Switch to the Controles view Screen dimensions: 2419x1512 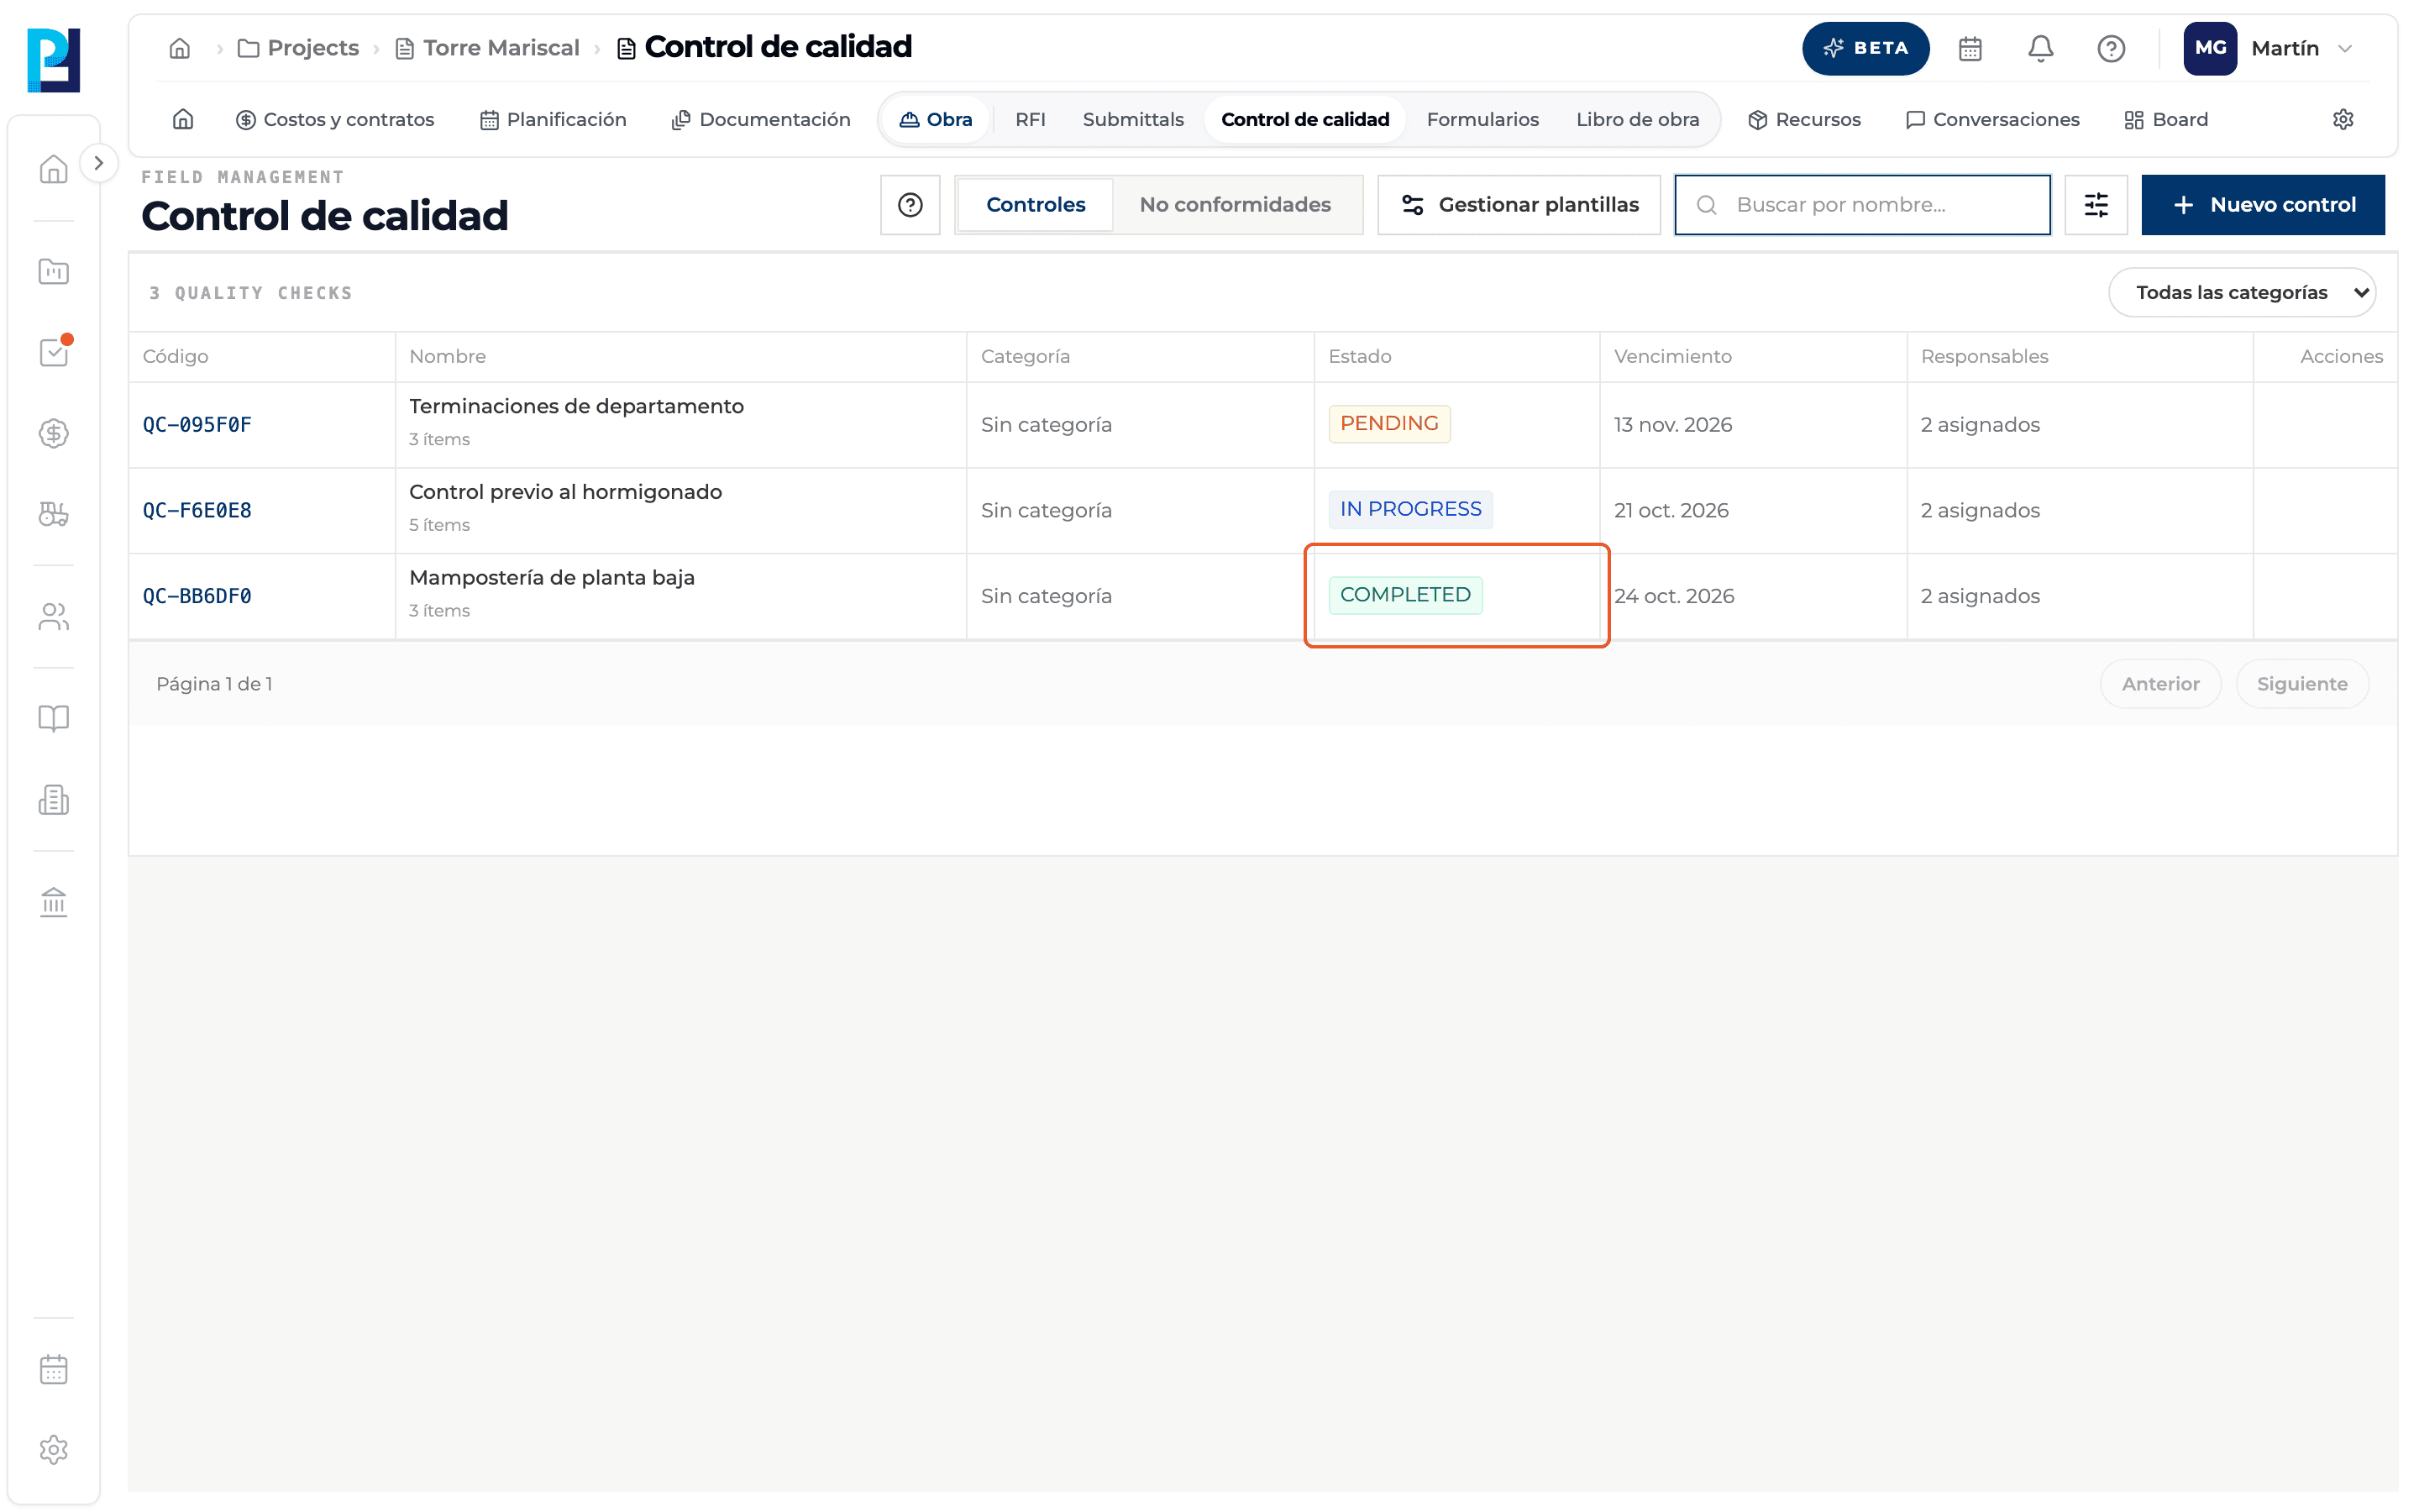(x=1036, y=205)
